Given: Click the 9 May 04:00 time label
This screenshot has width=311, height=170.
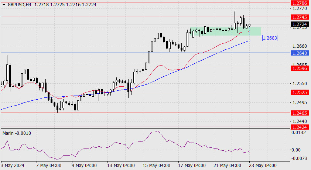Looking at the screenshot, I should [x=84, y=166].
